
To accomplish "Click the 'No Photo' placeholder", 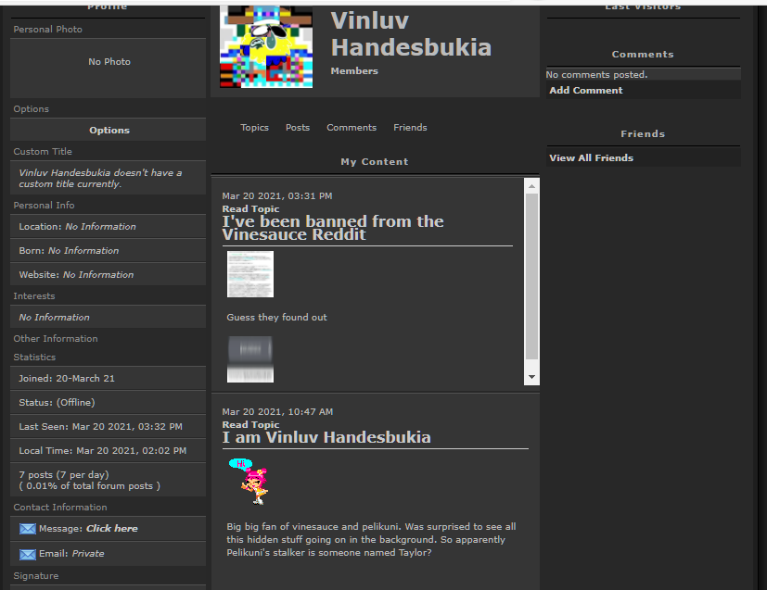I will tap(109, 61).
